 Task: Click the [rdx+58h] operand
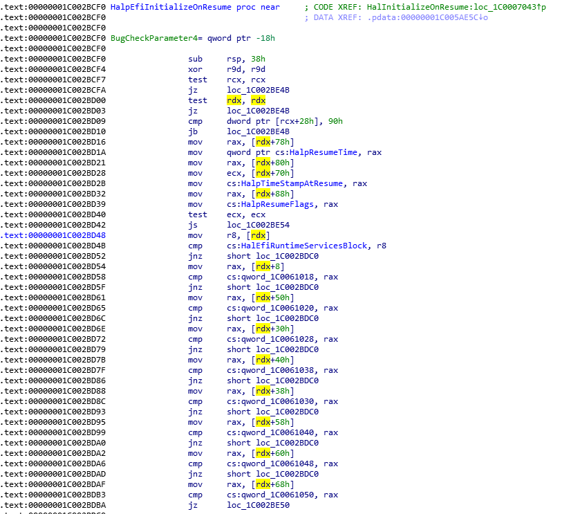[x=272, y=423]
